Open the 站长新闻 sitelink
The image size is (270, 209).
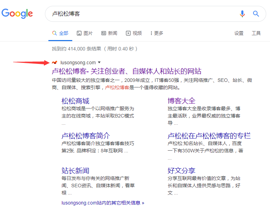pyautogui.click(x=75, y=171)
